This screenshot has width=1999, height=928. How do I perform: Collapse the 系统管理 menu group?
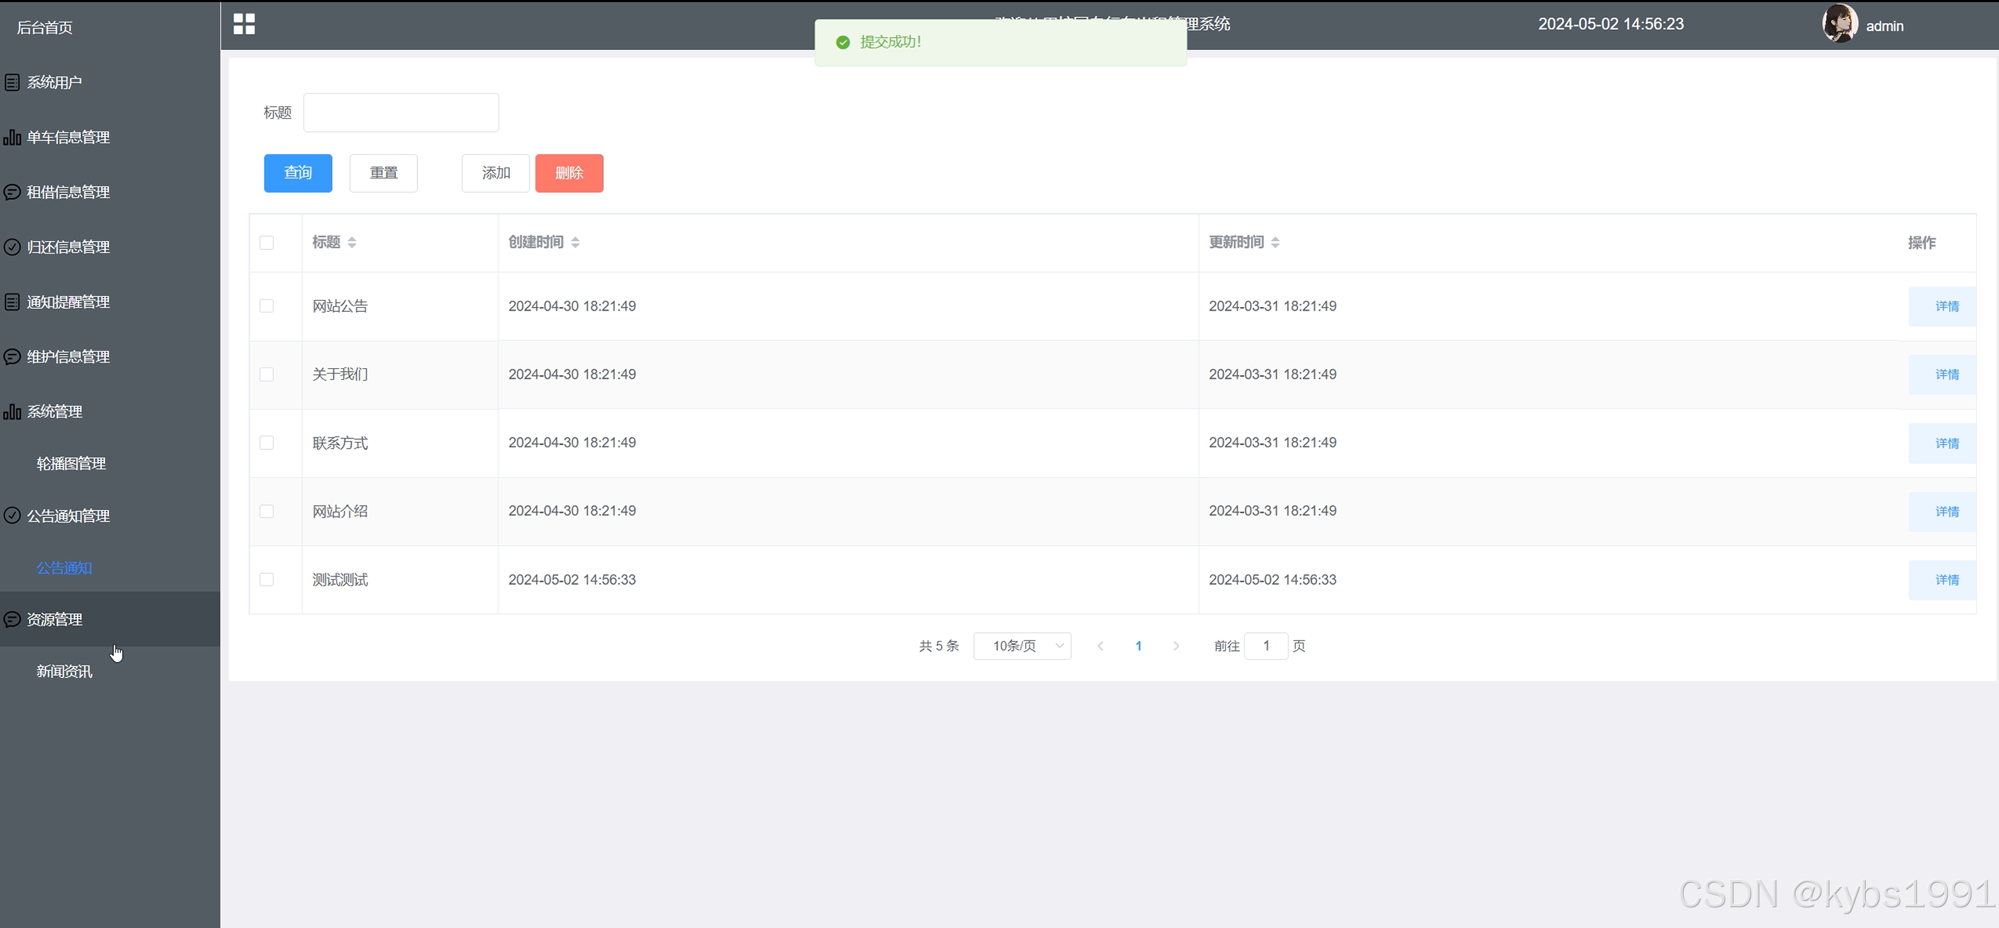click(x=54, y=411)
